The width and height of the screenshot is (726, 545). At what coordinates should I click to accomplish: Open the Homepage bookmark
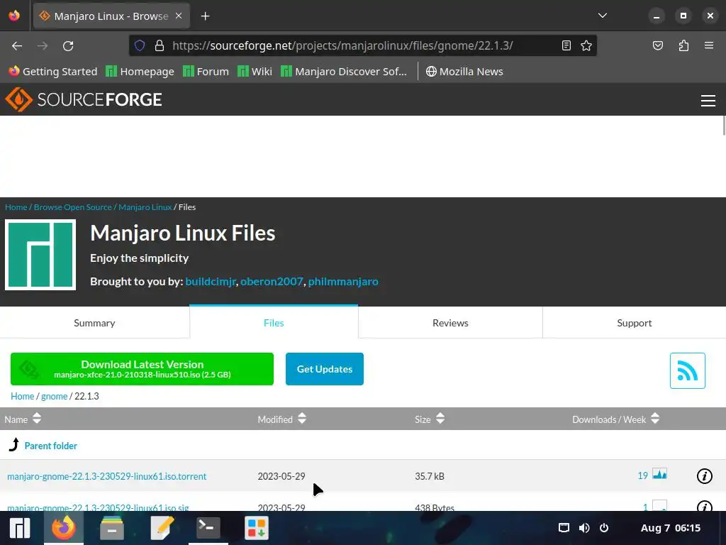point(140,72)
